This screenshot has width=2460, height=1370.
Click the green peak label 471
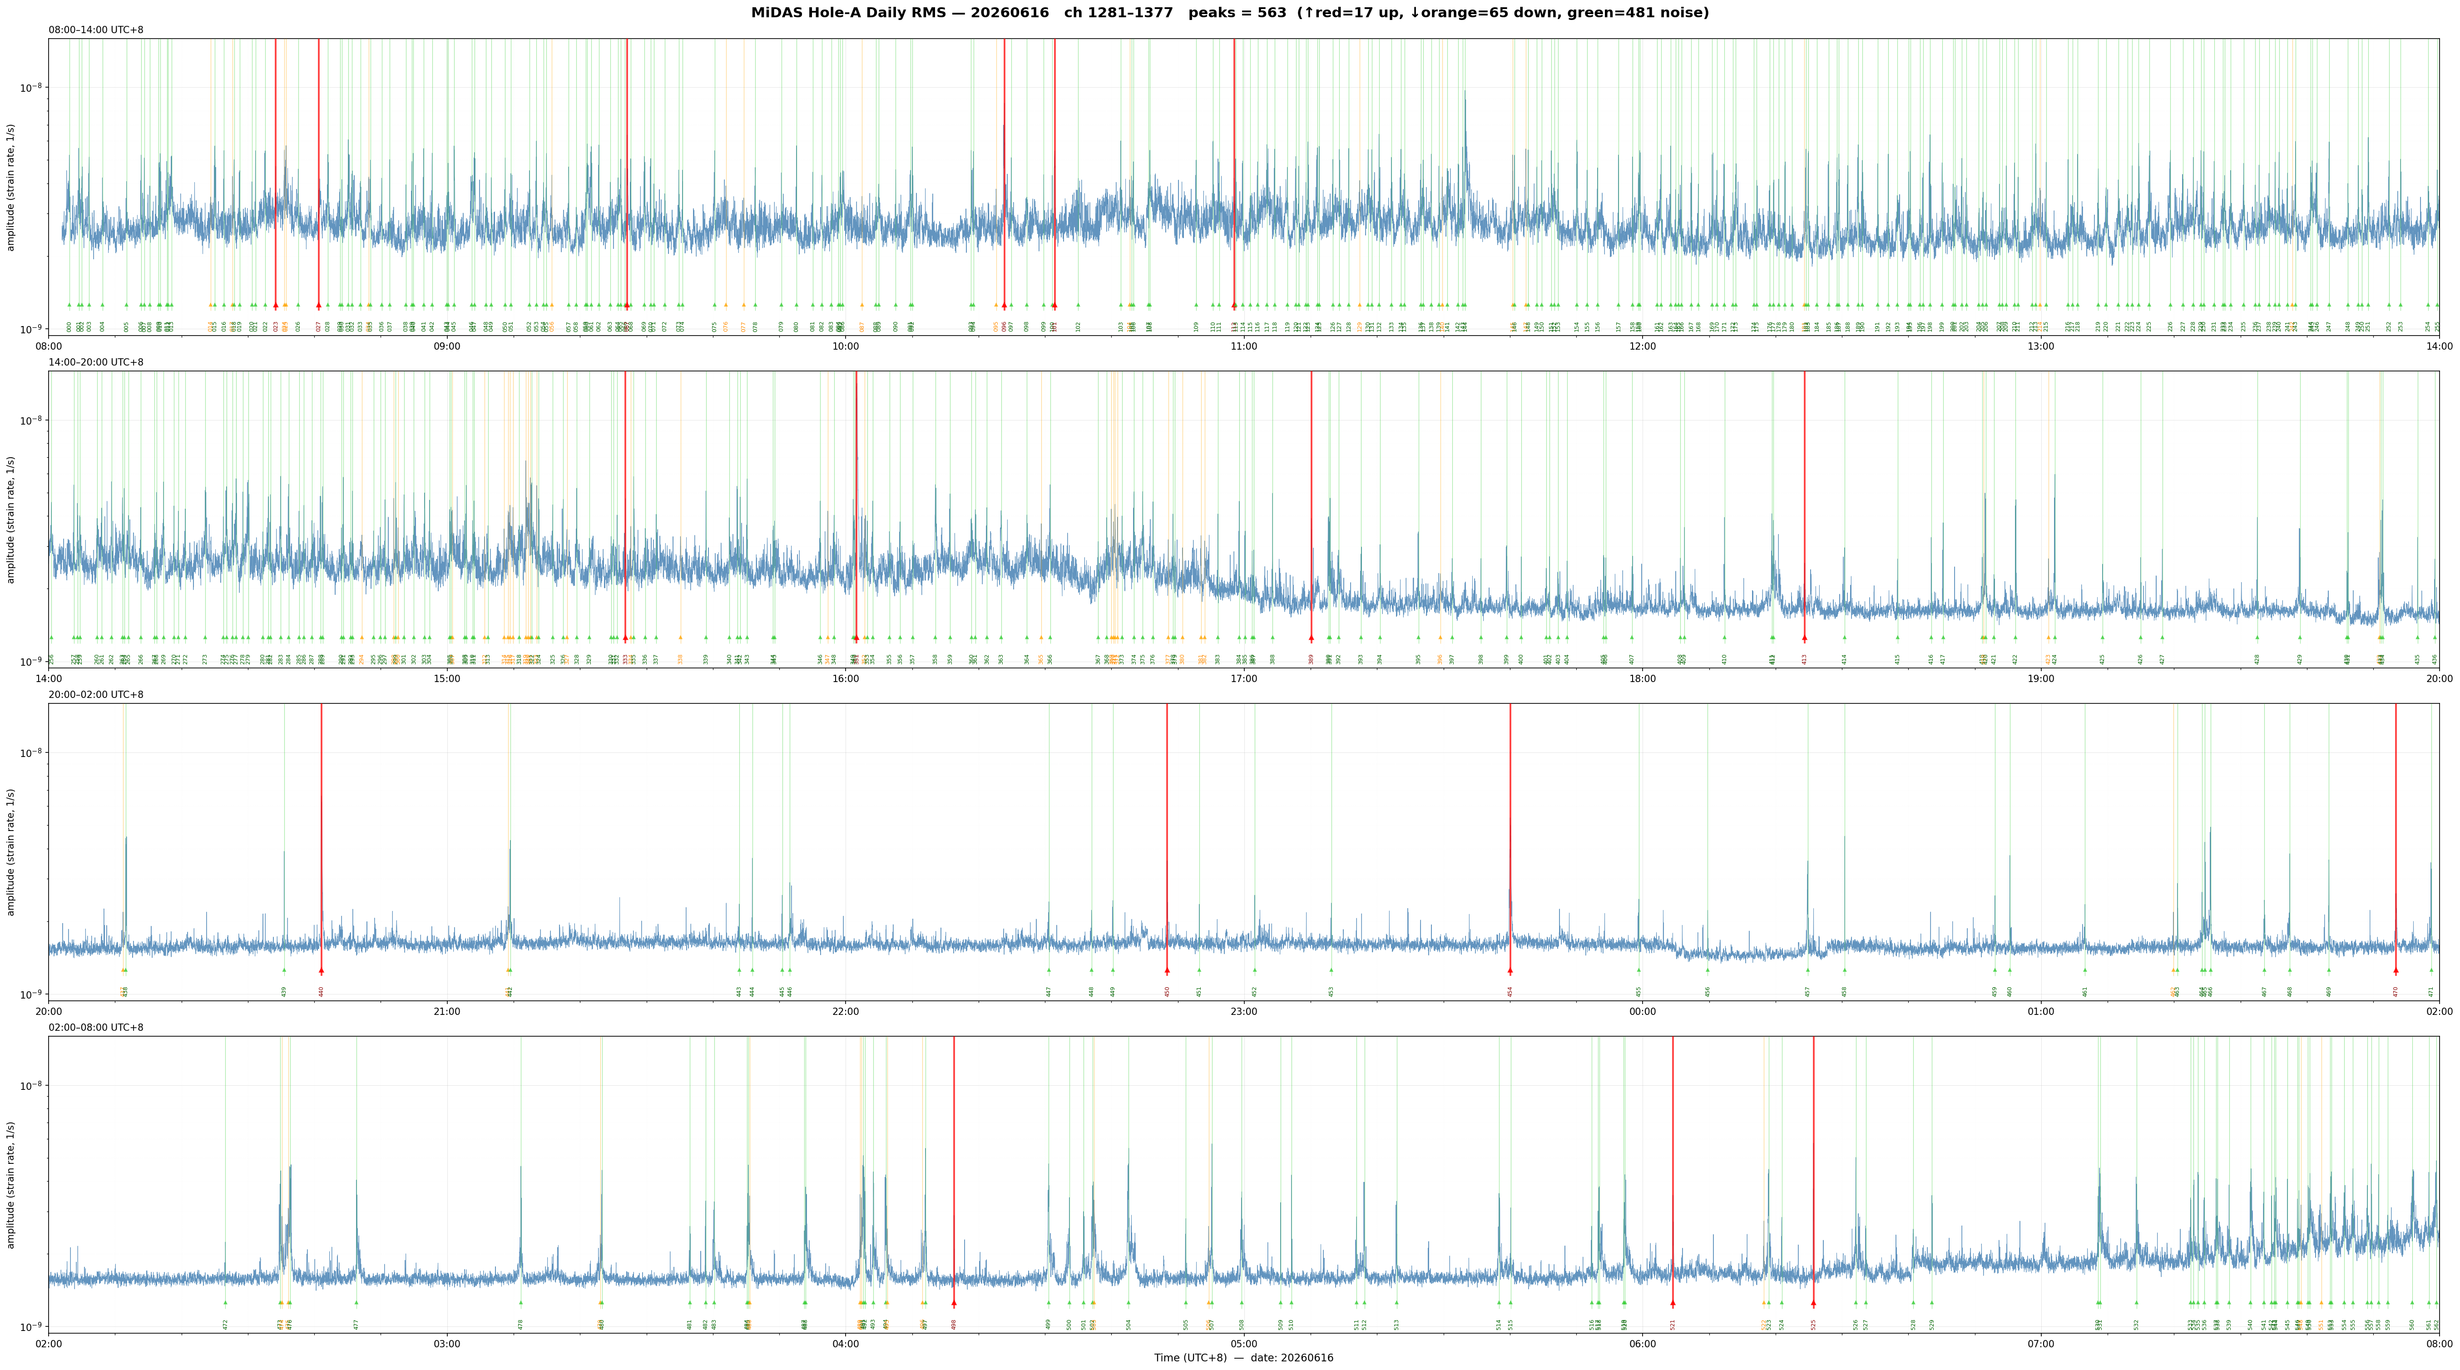pyautogui.click(x=2431, y=992)
